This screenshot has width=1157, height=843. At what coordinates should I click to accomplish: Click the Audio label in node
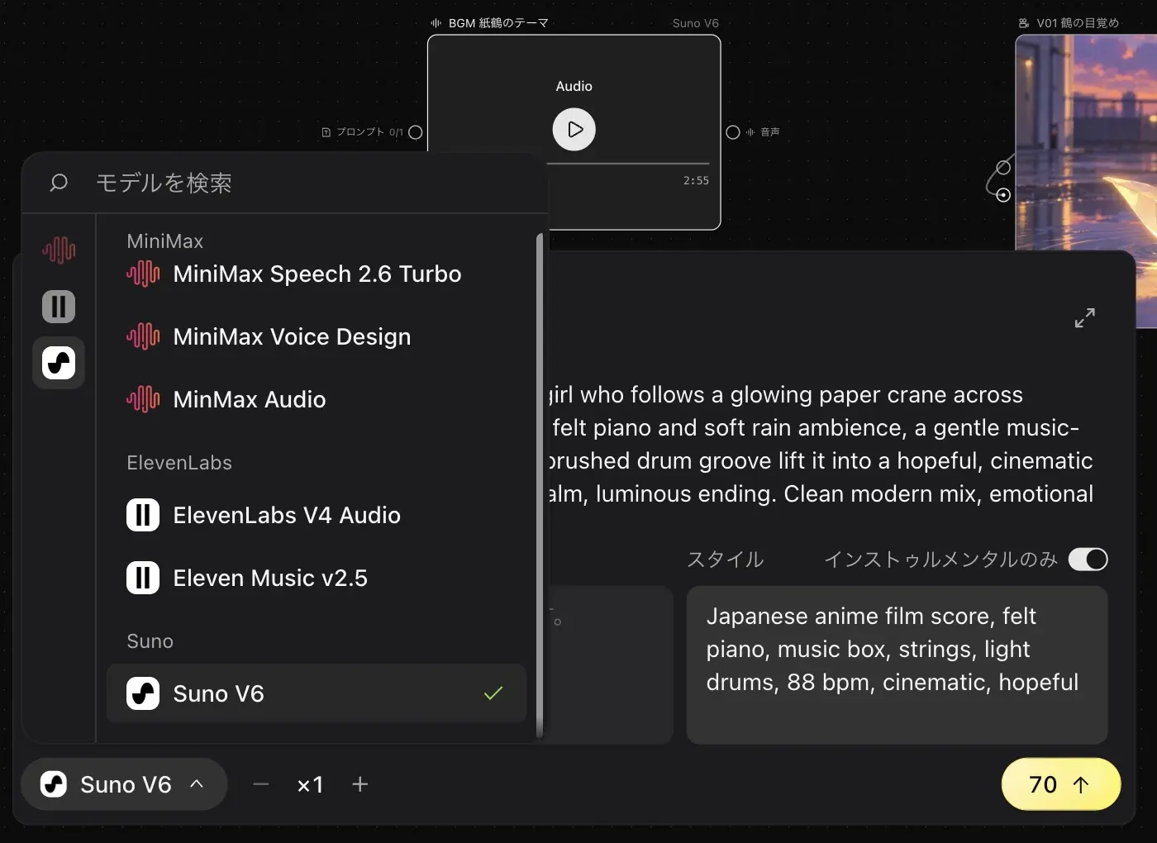[574, 86]
